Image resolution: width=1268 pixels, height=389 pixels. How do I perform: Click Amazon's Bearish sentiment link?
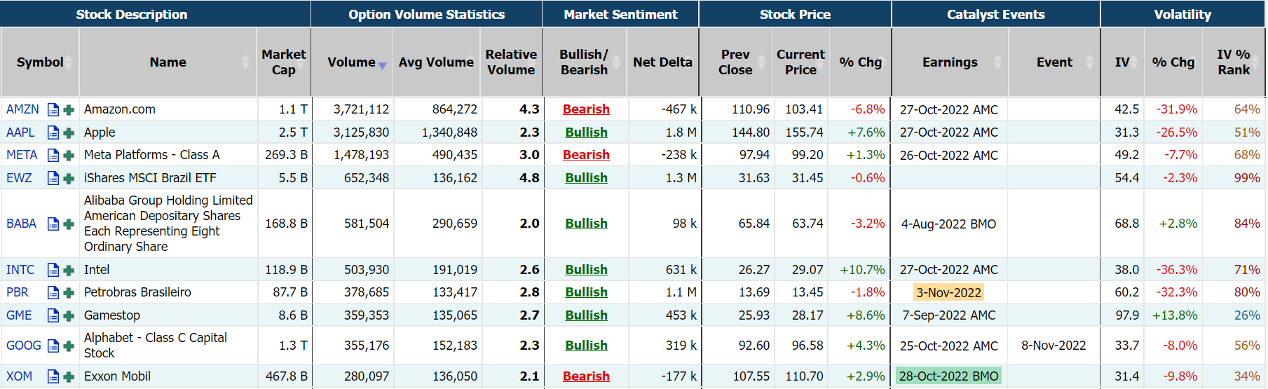pos(586,109)
